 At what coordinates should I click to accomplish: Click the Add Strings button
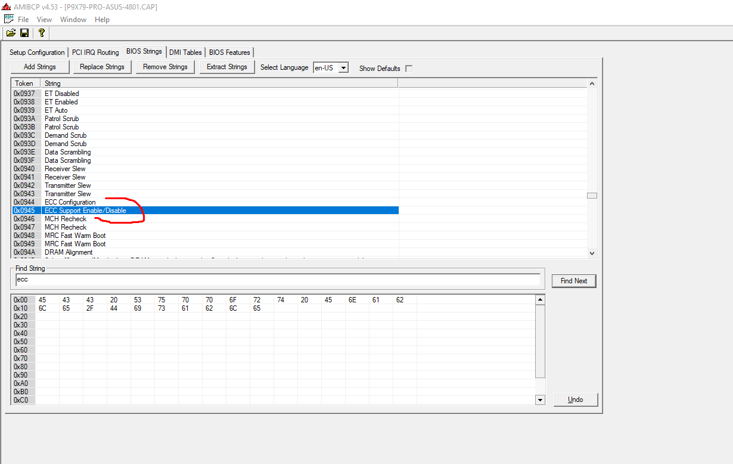coord(40,67)
